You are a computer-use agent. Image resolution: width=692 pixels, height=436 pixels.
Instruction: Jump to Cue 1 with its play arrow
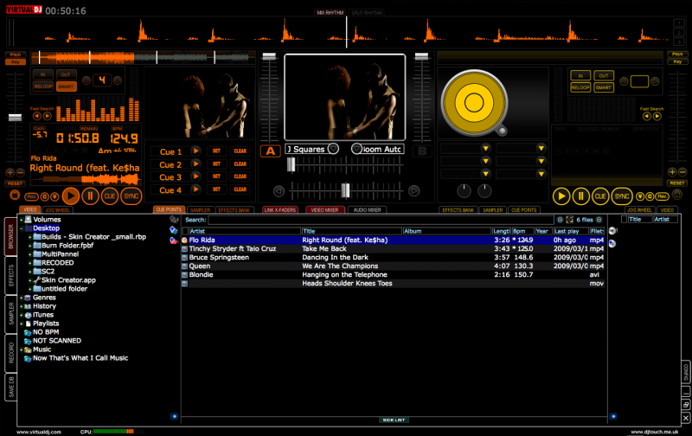tap(195, 151)
